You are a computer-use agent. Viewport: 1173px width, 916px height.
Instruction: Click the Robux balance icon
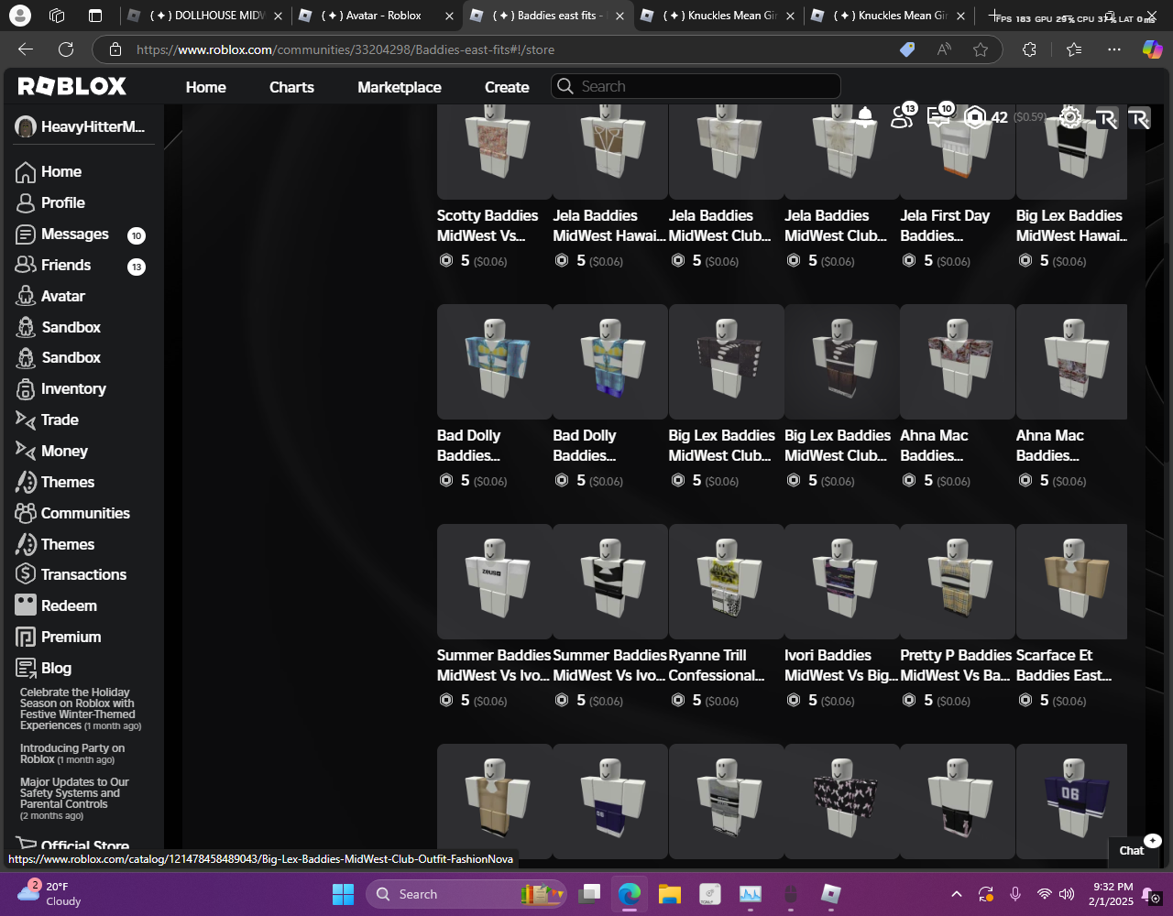point(975,117)
